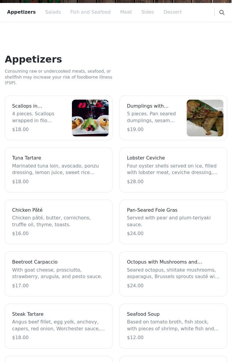Viewport: 232px width, 362px height.
Task: Open the Steak Tartare item
Action: 59,326
